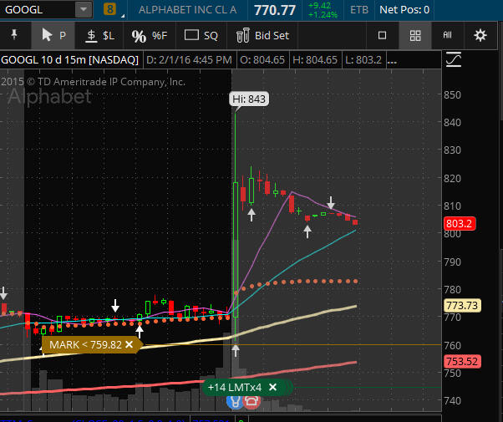503x422 pixels.
Task: Click the red 803.2 price label
Action: (x=459, y=223)
